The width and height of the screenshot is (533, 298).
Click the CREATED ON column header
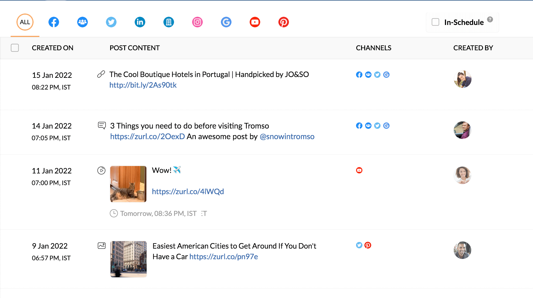coord(53,48)
